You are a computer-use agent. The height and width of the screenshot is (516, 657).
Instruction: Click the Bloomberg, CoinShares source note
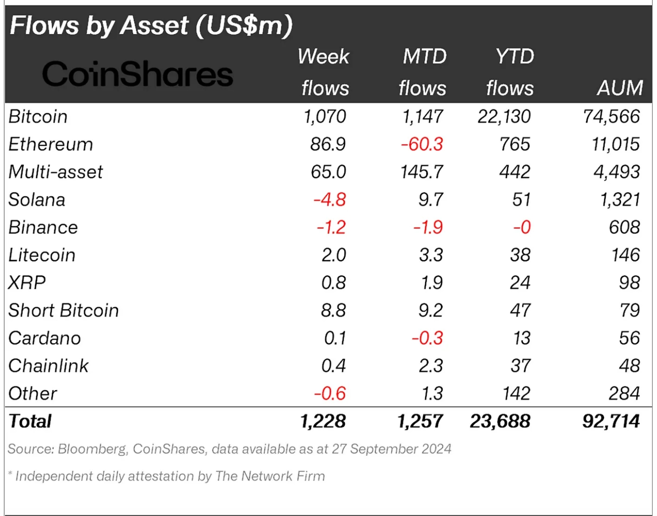[229, 449]
